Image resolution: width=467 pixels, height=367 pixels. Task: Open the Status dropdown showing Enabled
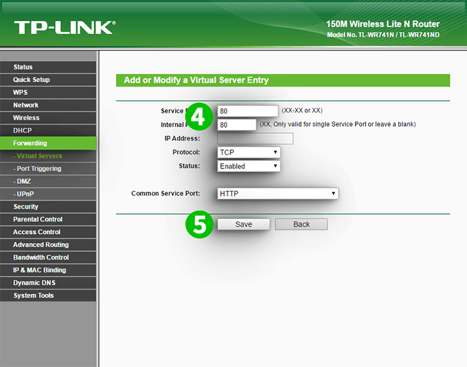(249, 166)
